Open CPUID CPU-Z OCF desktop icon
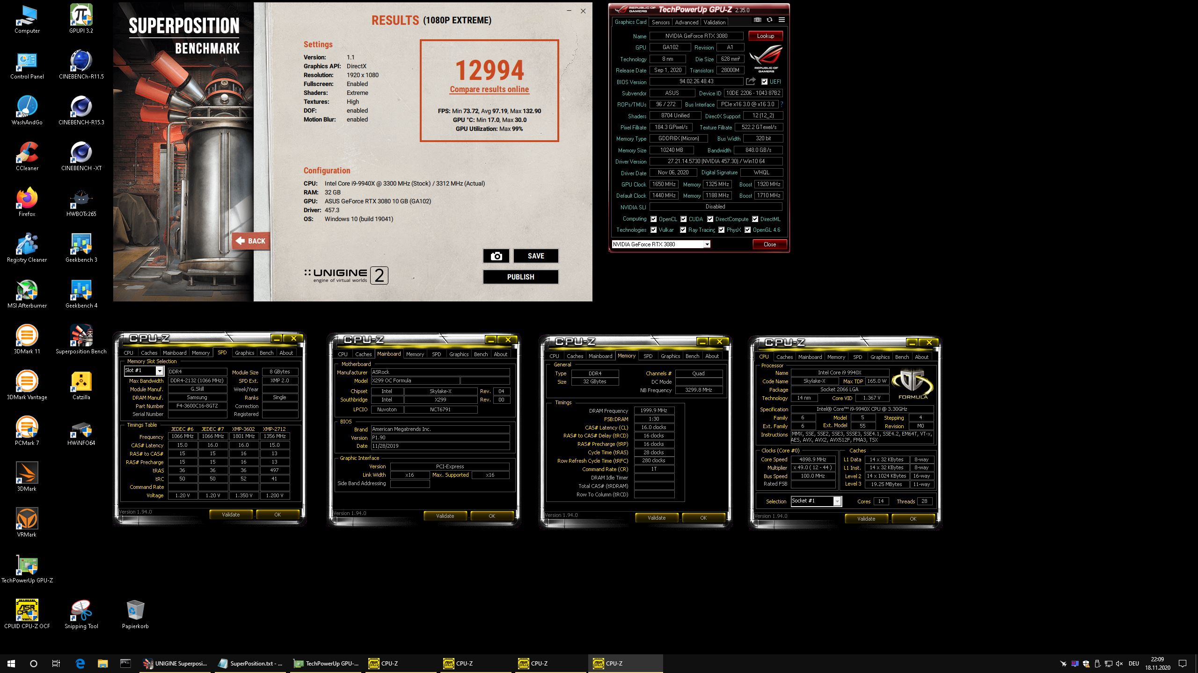The width and height of the screenshot is (1198, 673). pyautogui.click(x=27, y=615)
